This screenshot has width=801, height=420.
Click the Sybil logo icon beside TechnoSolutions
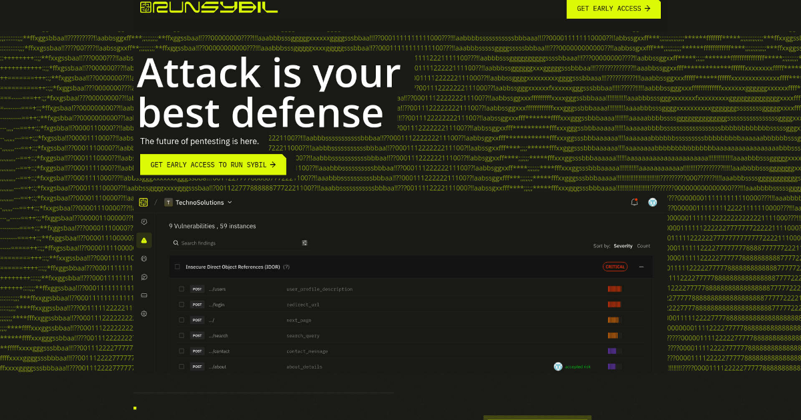click(144, 202)
